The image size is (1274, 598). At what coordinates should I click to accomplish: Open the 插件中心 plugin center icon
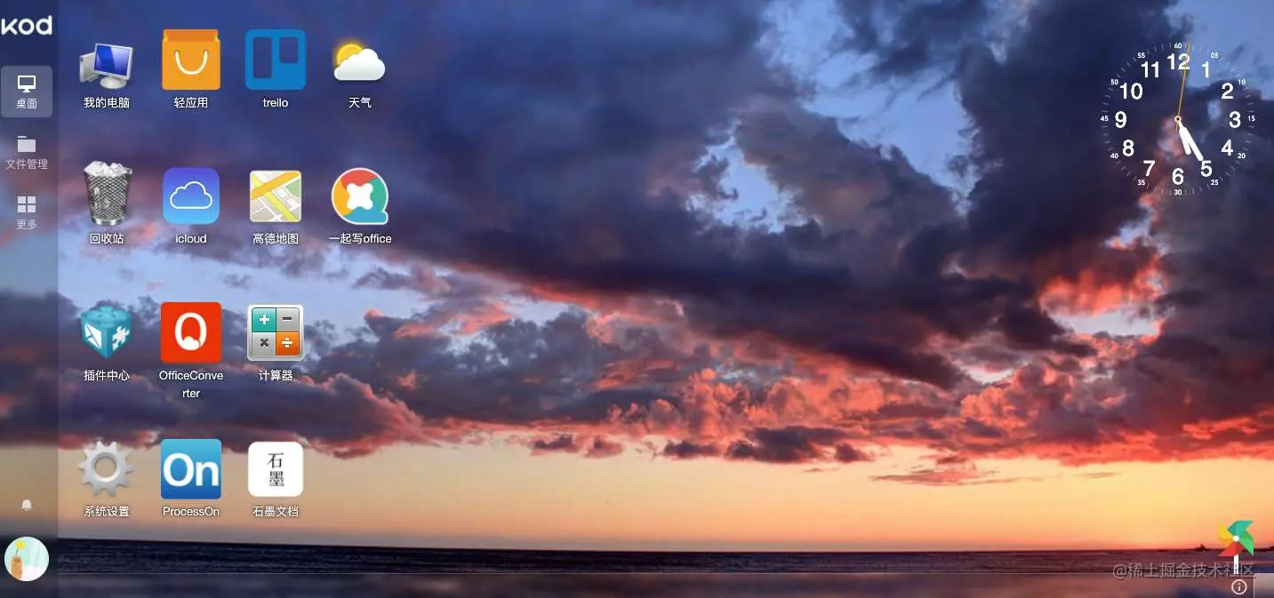click(x=107, y=331)
